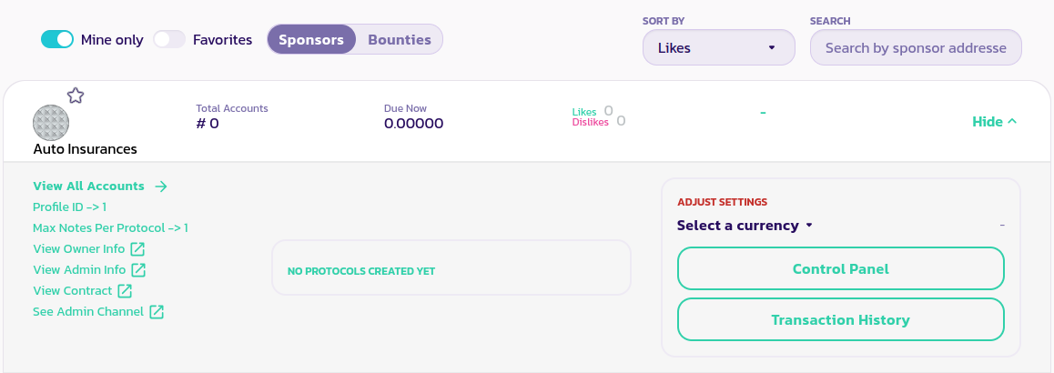1054x373 pixels.
Task: Expand the Select a currency dropdown
Action: 745,226
